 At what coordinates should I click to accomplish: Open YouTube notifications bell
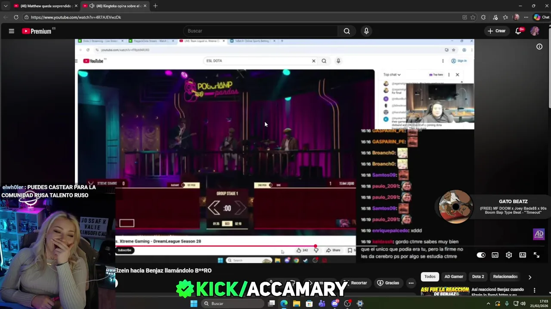(519, 31)
